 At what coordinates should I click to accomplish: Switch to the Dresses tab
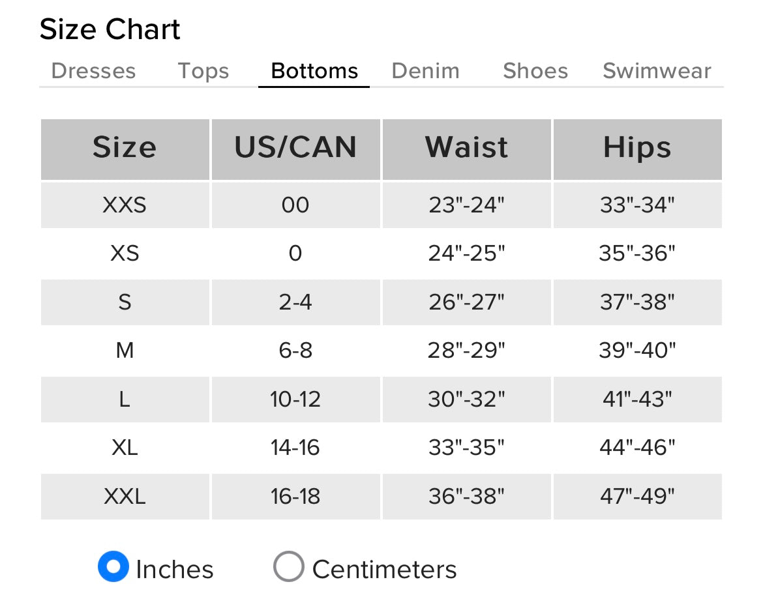tap(93, 70)
